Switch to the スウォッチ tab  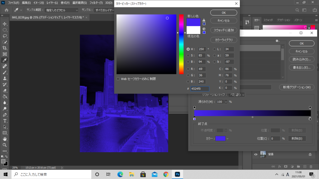268,20
